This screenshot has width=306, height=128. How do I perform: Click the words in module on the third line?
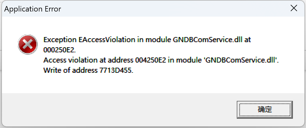pyautogui.click(x=185, y=60)
